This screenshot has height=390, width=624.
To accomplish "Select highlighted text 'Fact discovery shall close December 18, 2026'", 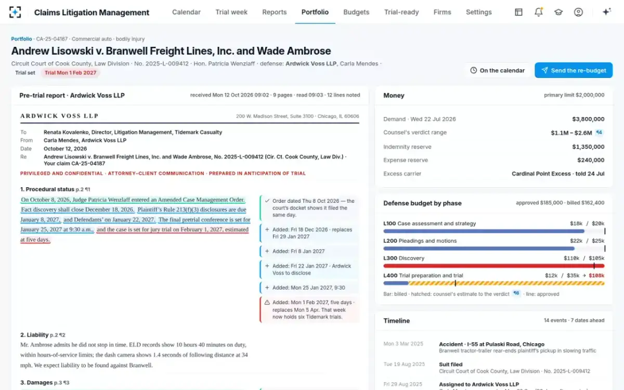I will tap(77, 210).
